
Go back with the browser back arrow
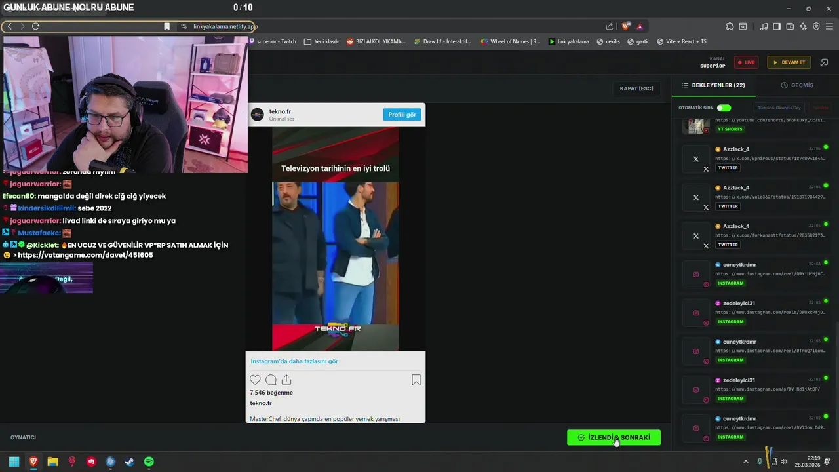pos(10,26)
